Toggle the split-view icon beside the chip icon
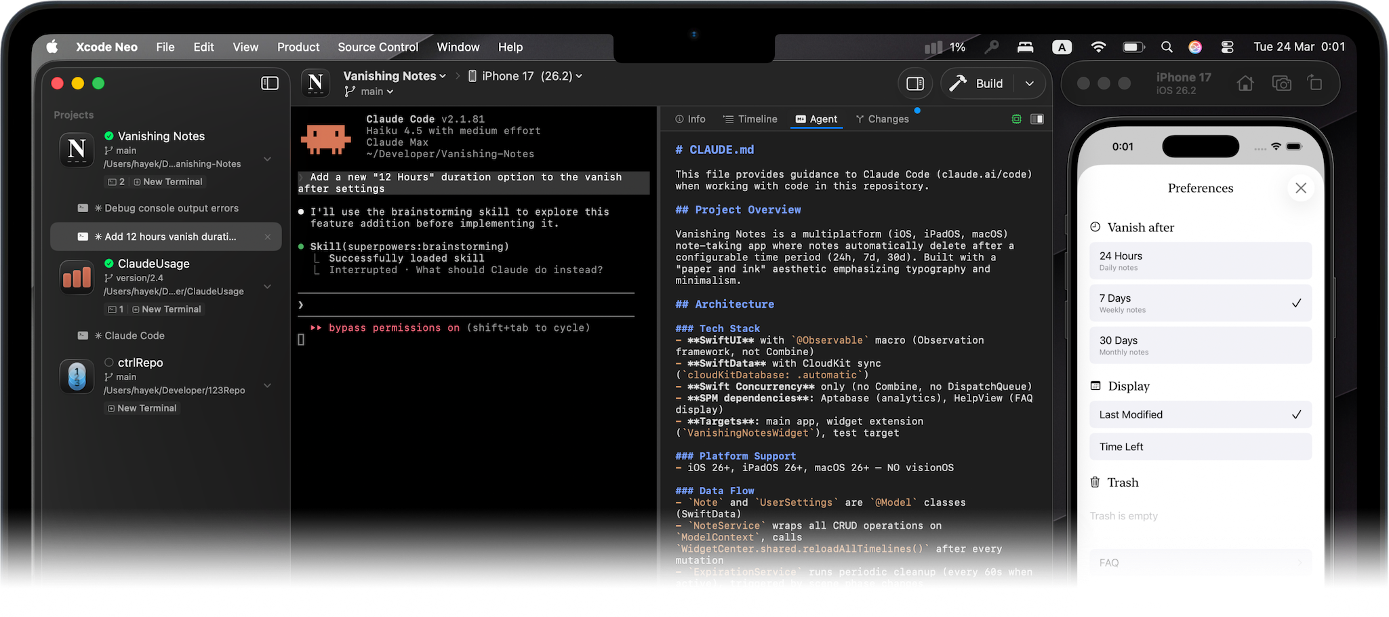Image resolution: width=1389 pixels, height=617 pixels. pos(1036,119)
